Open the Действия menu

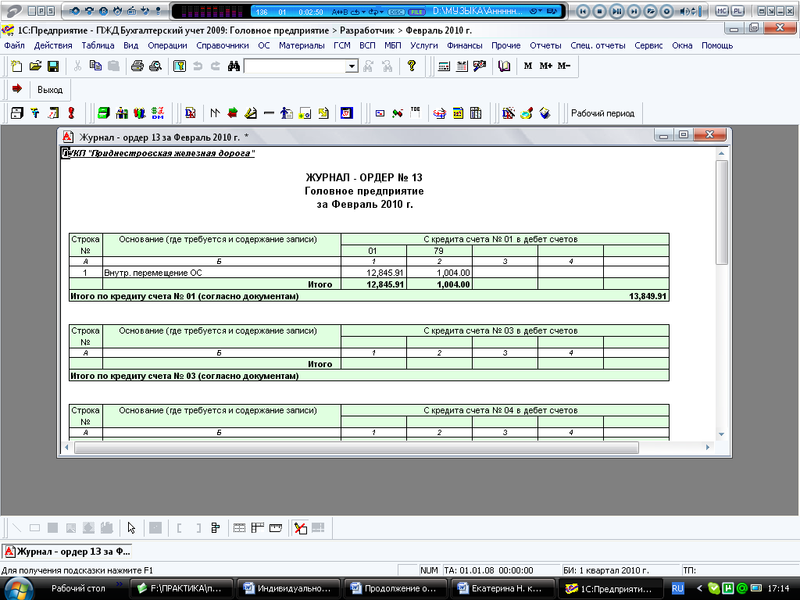coord(53,45)
